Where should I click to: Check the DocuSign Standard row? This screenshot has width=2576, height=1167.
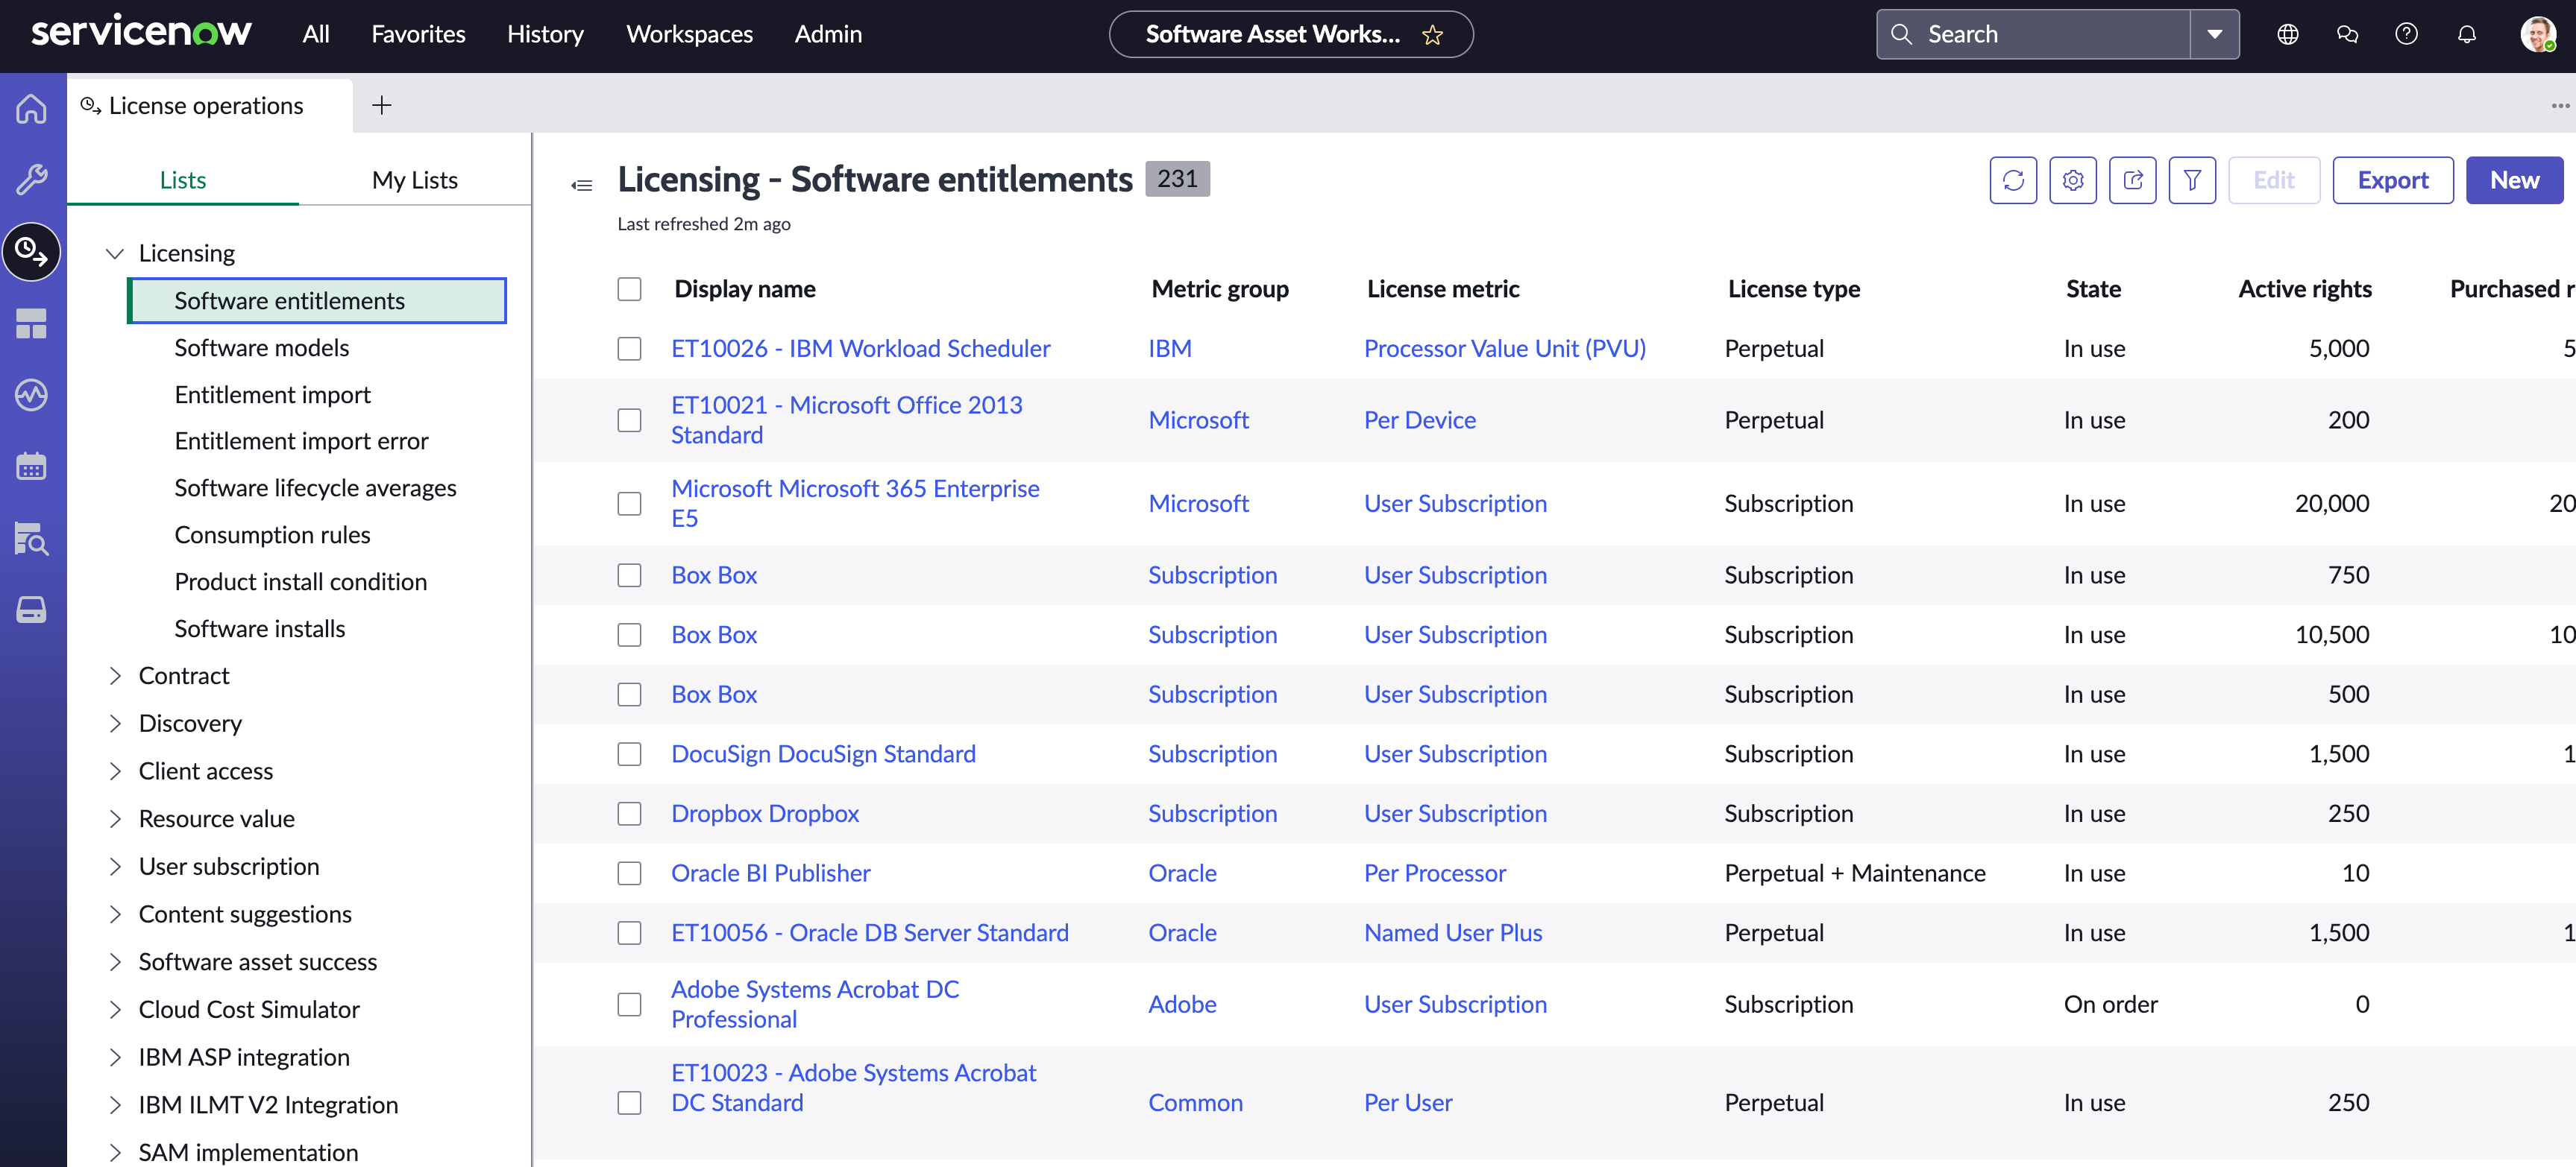(629, 754)
